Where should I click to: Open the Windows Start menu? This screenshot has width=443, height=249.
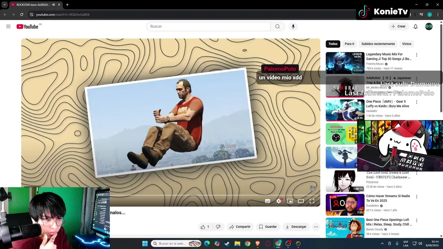(x=145, y=243)
